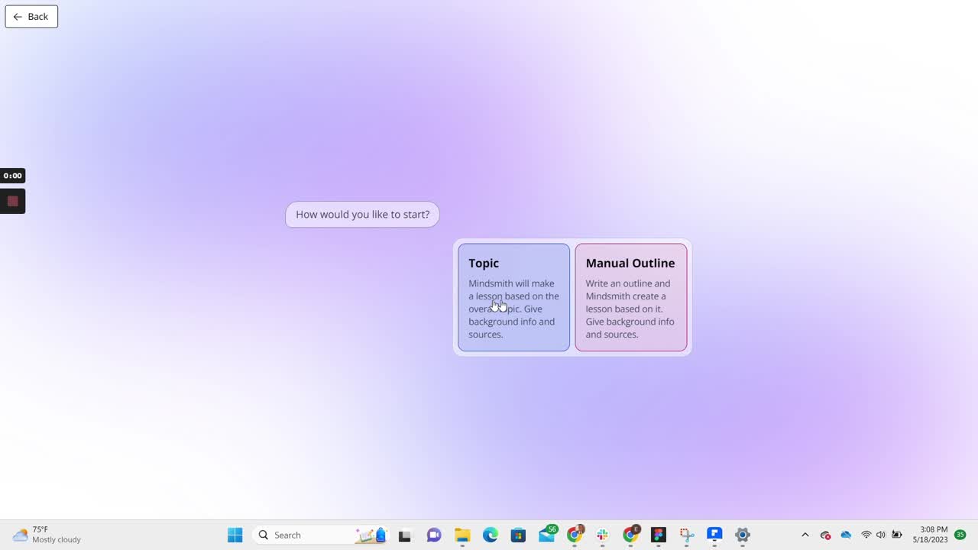The image size is (978, 550).
Task: Open Windows Settings from the taskbar
Action: point(742,535)
